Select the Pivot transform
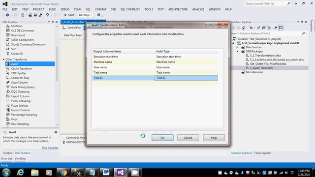The image size is (315, 177). (x=14, y=119)
